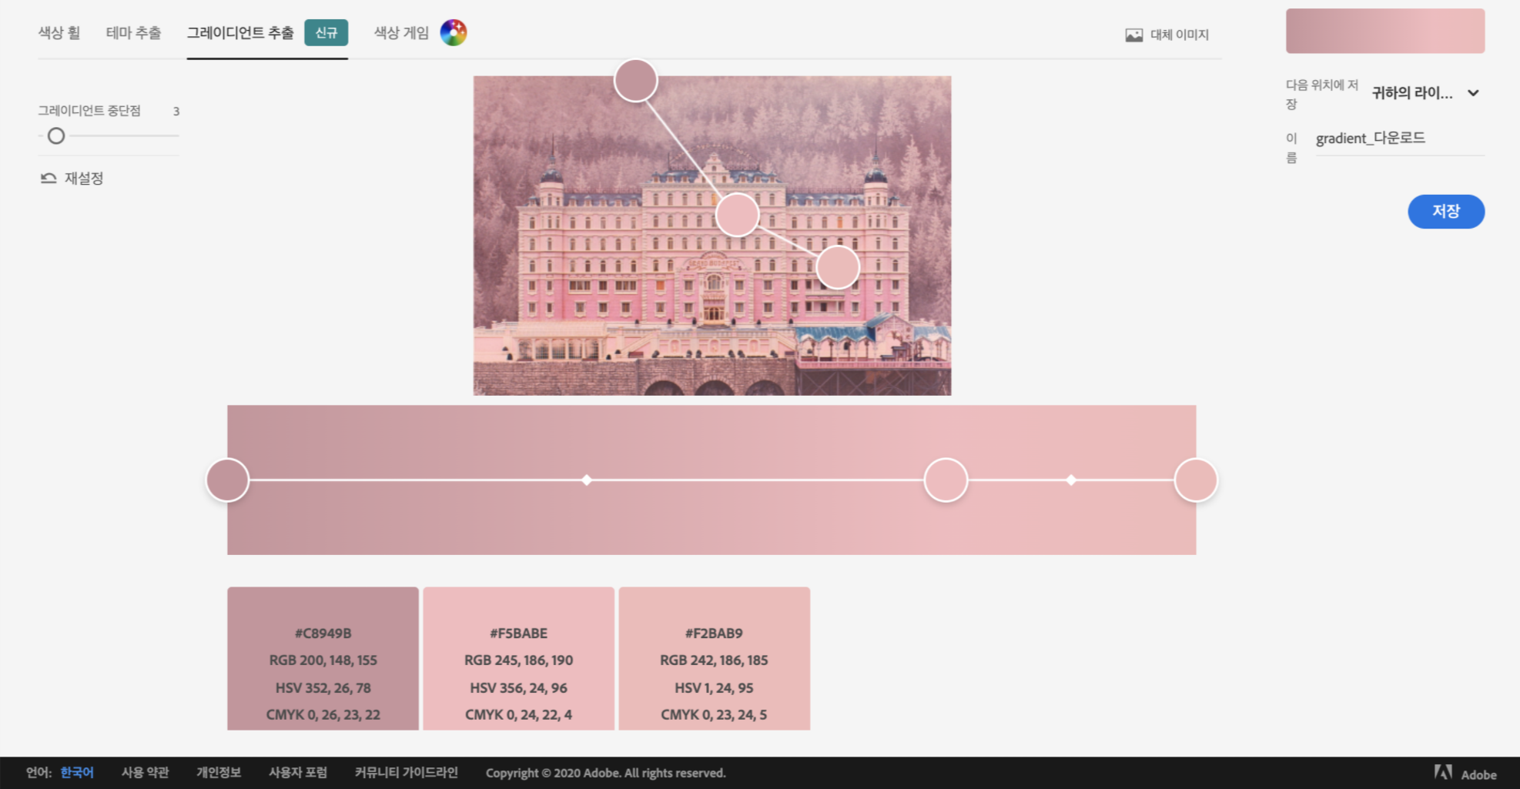The width and height of the screenshot is (1520, 789).
Task: Select the top color picker on image
Action: [636, 81]
